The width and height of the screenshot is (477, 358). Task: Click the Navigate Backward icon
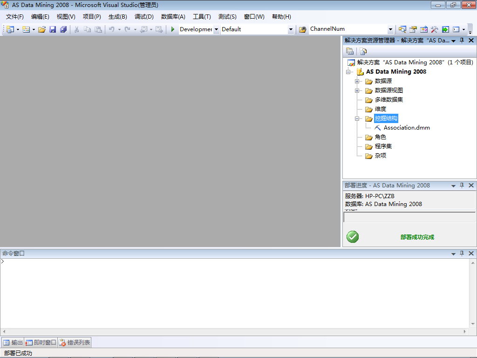[143, 29]
